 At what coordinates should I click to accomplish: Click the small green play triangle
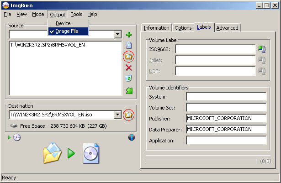click(x=9, y=137)
